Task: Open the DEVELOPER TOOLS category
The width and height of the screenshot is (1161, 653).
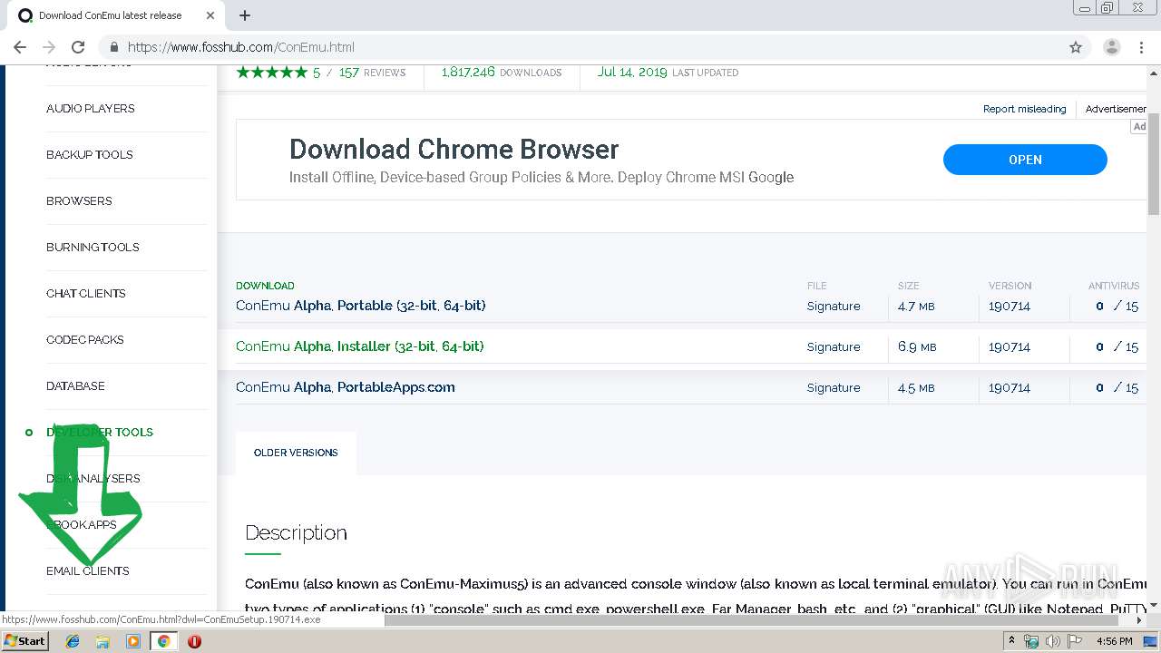Action: (99, 432)
